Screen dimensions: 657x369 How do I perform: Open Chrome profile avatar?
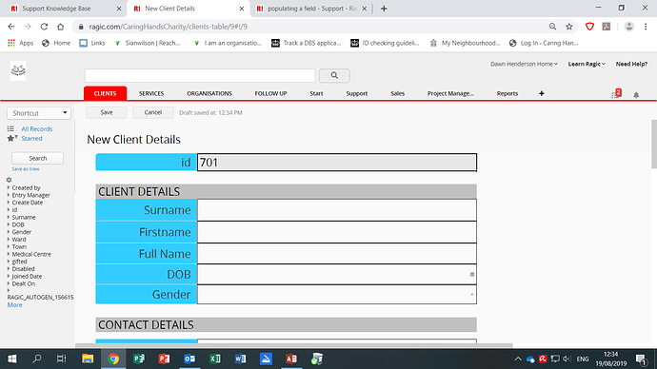click(629, 27)
